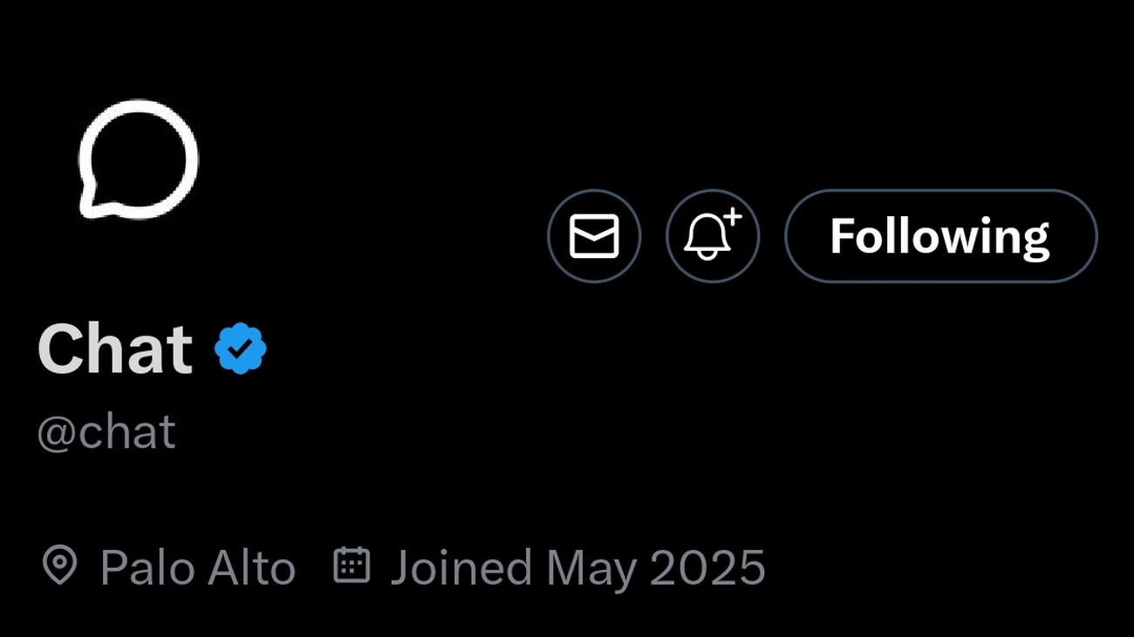The height and width of the screenshot is (637, 1134).
Task: Open account verification details next to Chat
Action: (x=240, y=349)
